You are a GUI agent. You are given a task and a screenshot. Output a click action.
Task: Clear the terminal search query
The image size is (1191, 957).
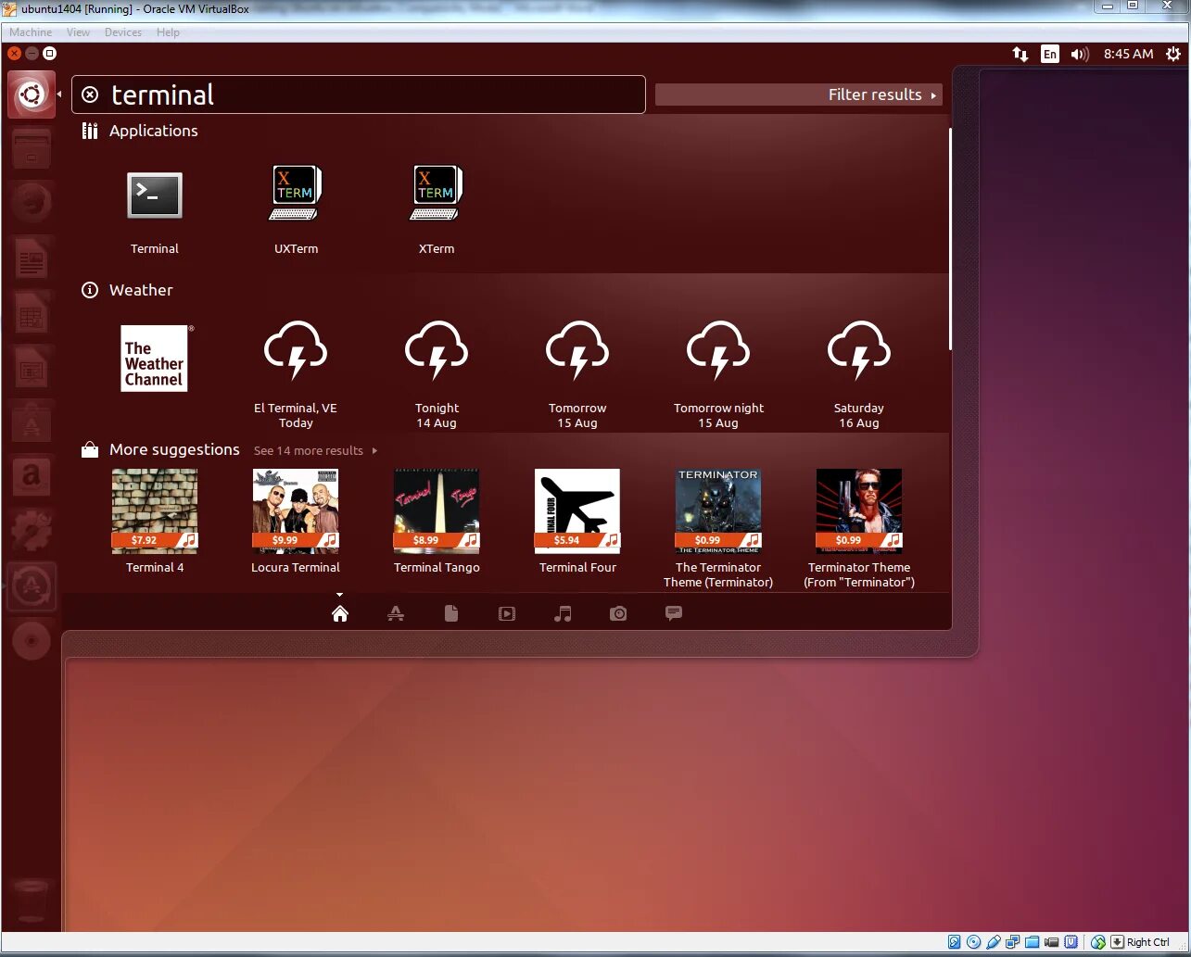90,94
